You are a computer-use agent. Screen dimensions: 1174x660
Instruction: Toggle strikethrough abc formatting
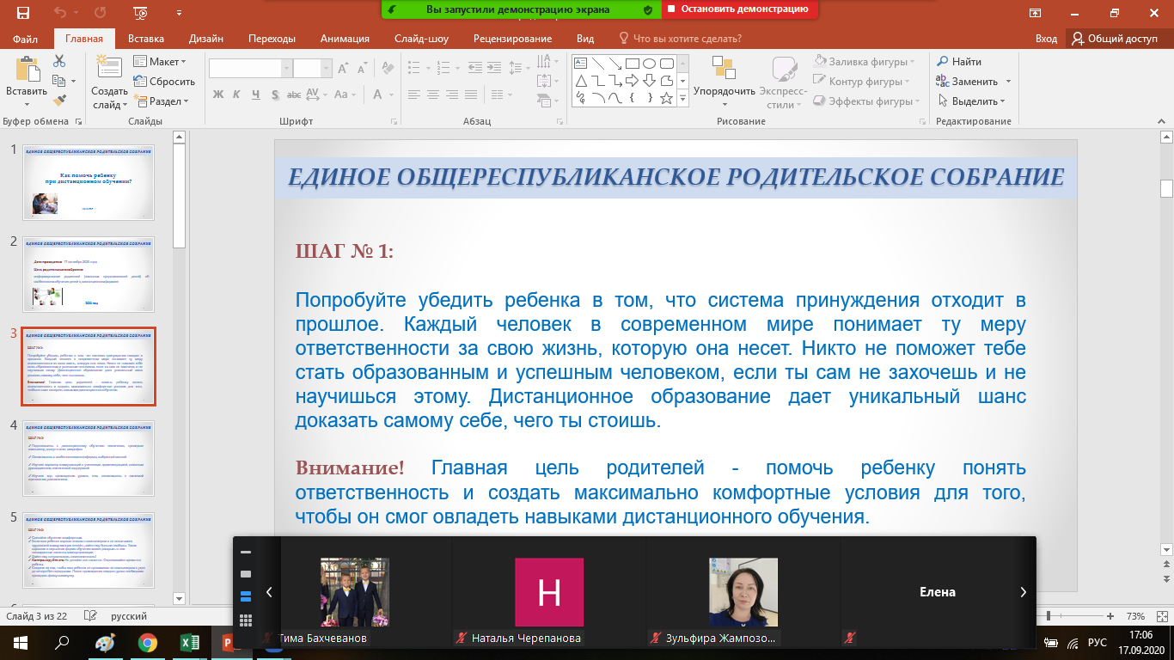click(296, 95)
